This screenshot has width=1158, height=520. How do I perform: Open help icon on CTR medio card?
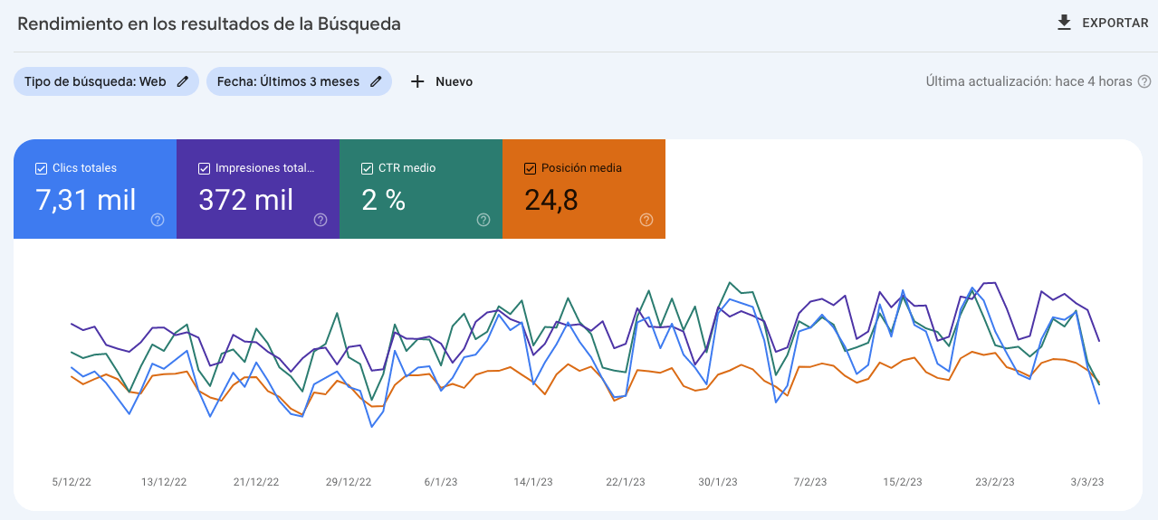pos(483,220)
